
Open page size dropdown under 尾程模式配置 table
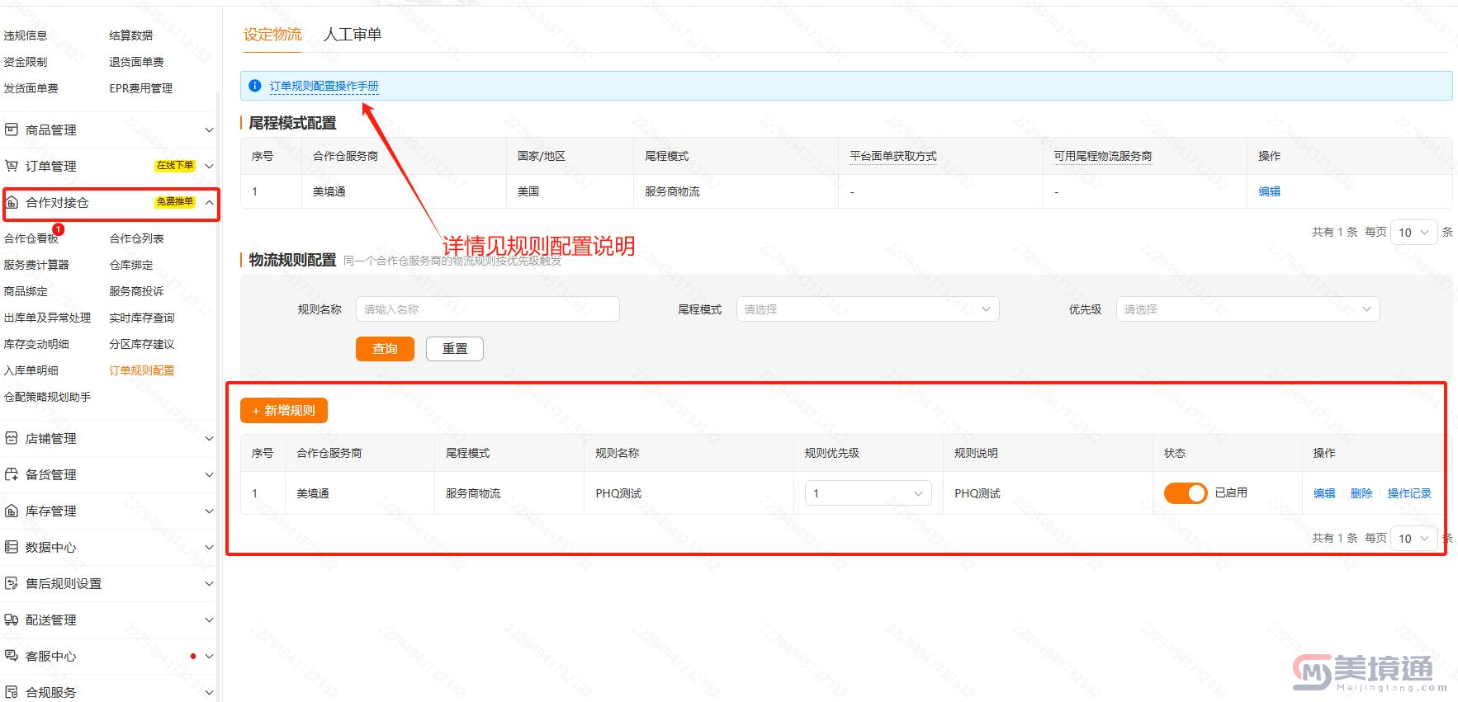pos(1413,233)
